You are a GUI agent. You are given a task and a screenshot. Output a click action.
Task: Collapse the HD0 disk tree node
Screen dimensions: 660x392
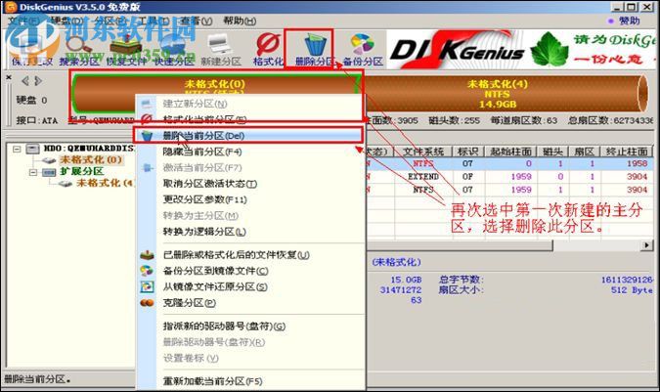click(x=17, y=149)
